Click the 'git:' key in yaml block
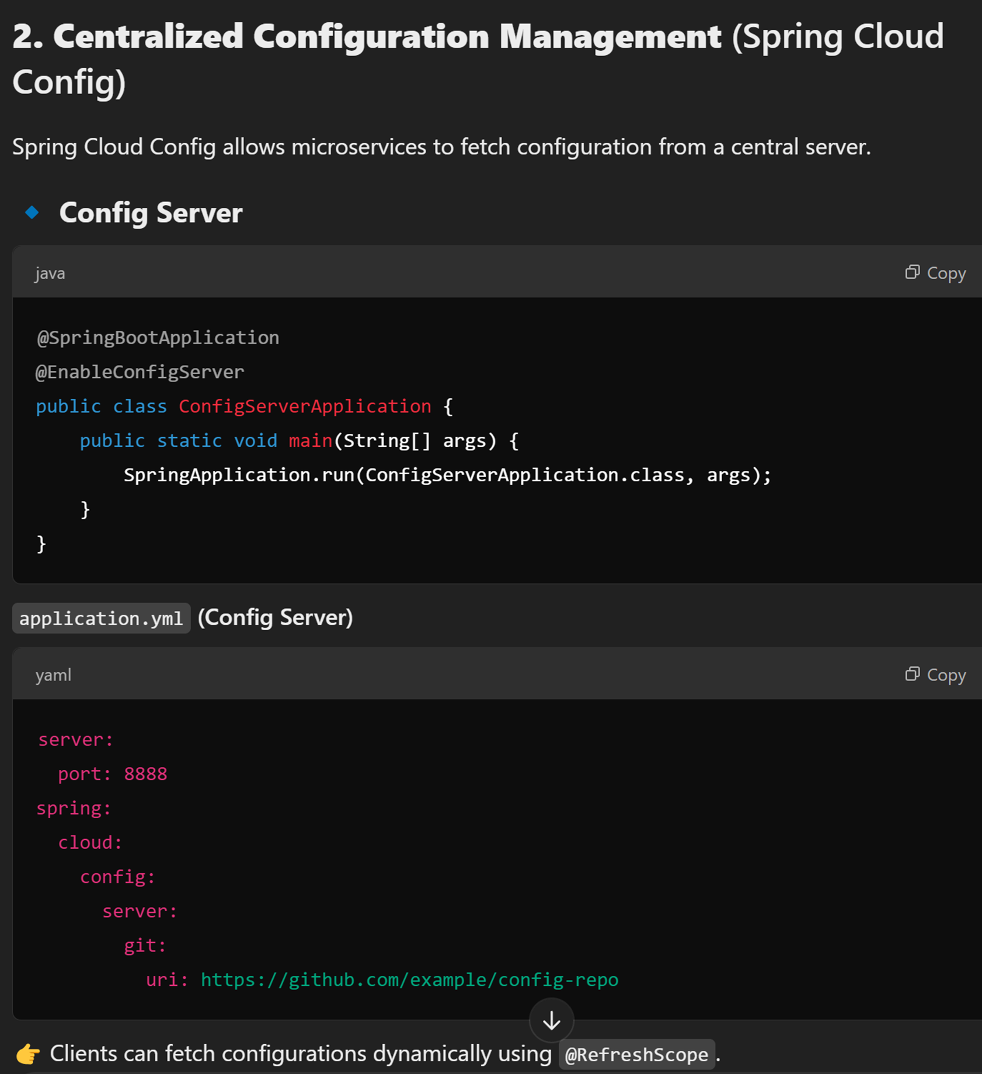 point(145,946)
